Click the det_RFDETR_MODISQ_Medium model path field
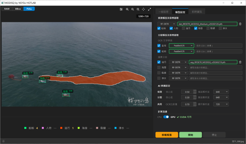The width and height of the screenshot is (246, 144). click(207, 24)
